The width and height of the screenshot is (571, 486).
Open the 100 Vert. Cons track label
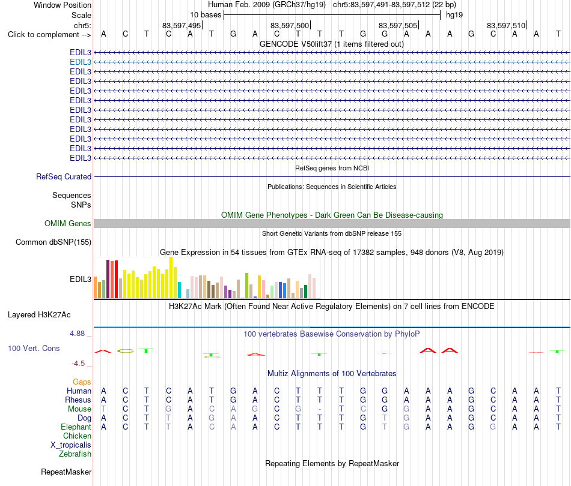pyautogui.click(x=34, y=348)
